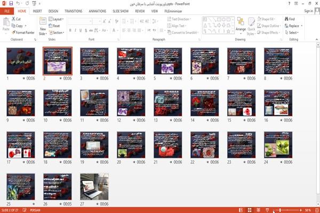Viewport: 320px width, 213px height.
Task: Click Sign in link
Action: pos(309,11)
